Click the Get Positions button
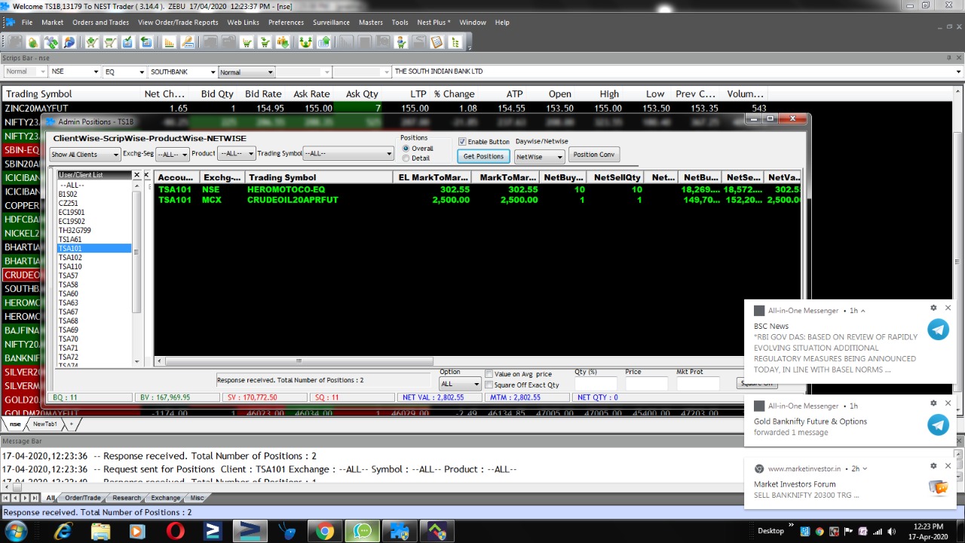The width and height of the screenshot is (965, 543). coord(483,156)
